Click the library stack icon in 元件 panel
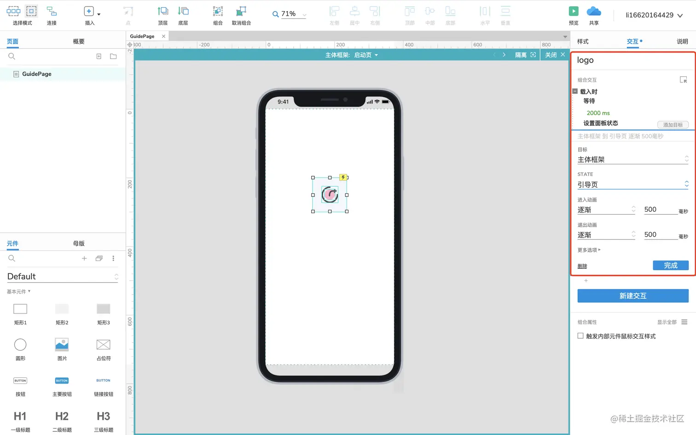This screenshot has height=435, width=696. click(x=99, y=258)
